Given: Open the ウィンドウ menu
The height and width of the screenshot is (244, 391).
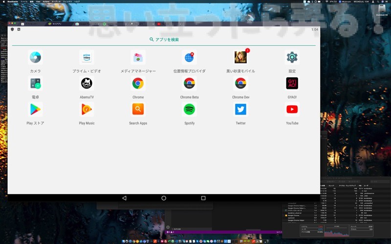Looking at the screenshot, I should tap(67, 1).
